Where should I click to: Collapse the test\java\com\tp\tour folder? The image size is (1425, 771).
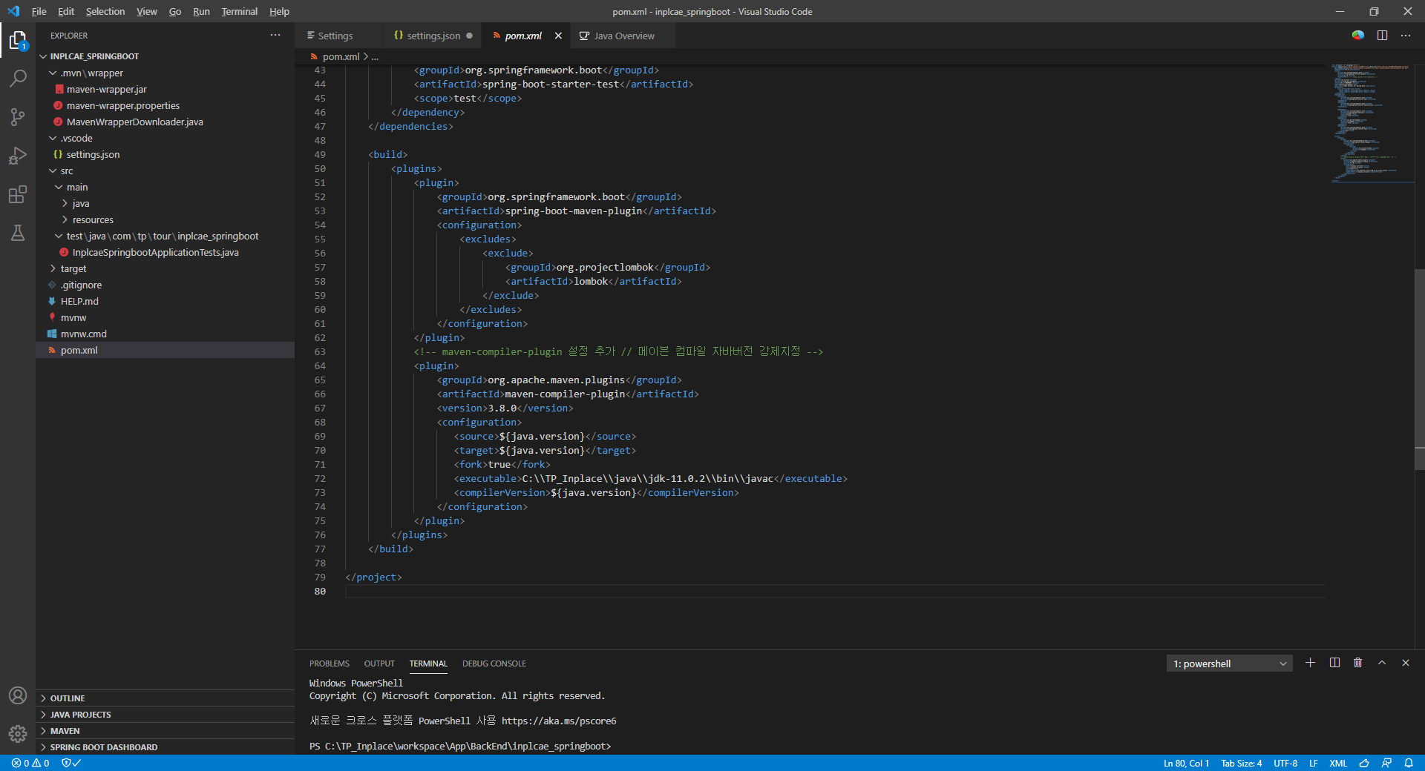tap(166, 236)
